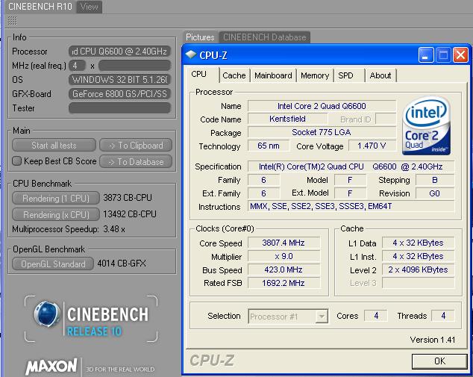Click the Multiplier value x 9.0
Screen dimensions: 473x377
tap(284, 256)
